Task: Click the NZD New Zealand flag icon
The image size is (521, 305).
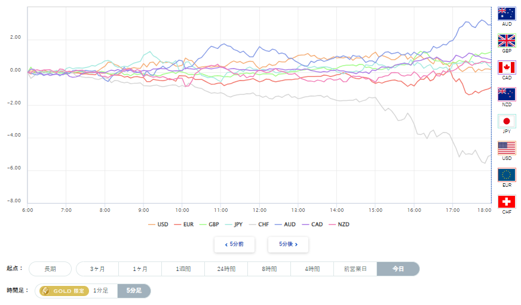Action: 507,94
